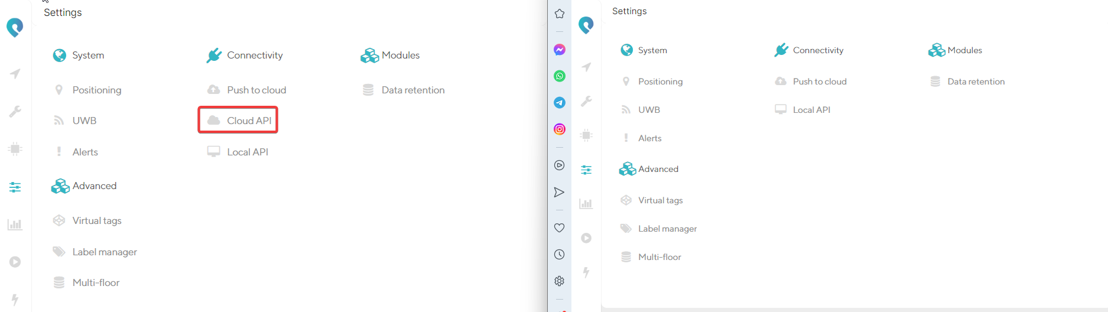
Task: Open Instagram in the browser sidebar
Action: pos(560,129)
